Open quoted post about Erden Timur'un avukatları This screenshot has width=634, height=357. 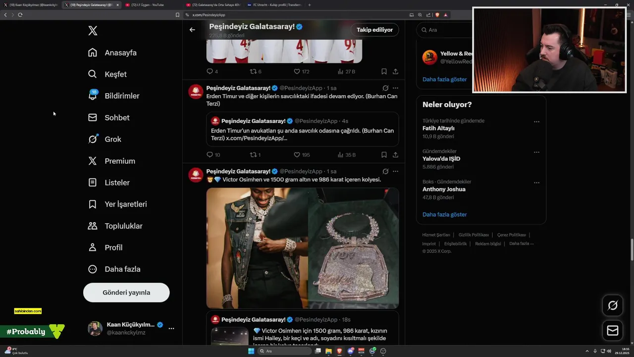point(302,129)
